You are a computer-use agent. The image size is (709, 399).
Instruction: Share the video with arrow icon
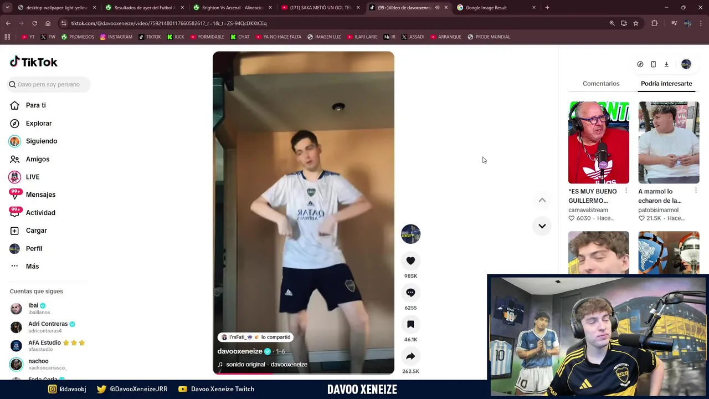410,356
